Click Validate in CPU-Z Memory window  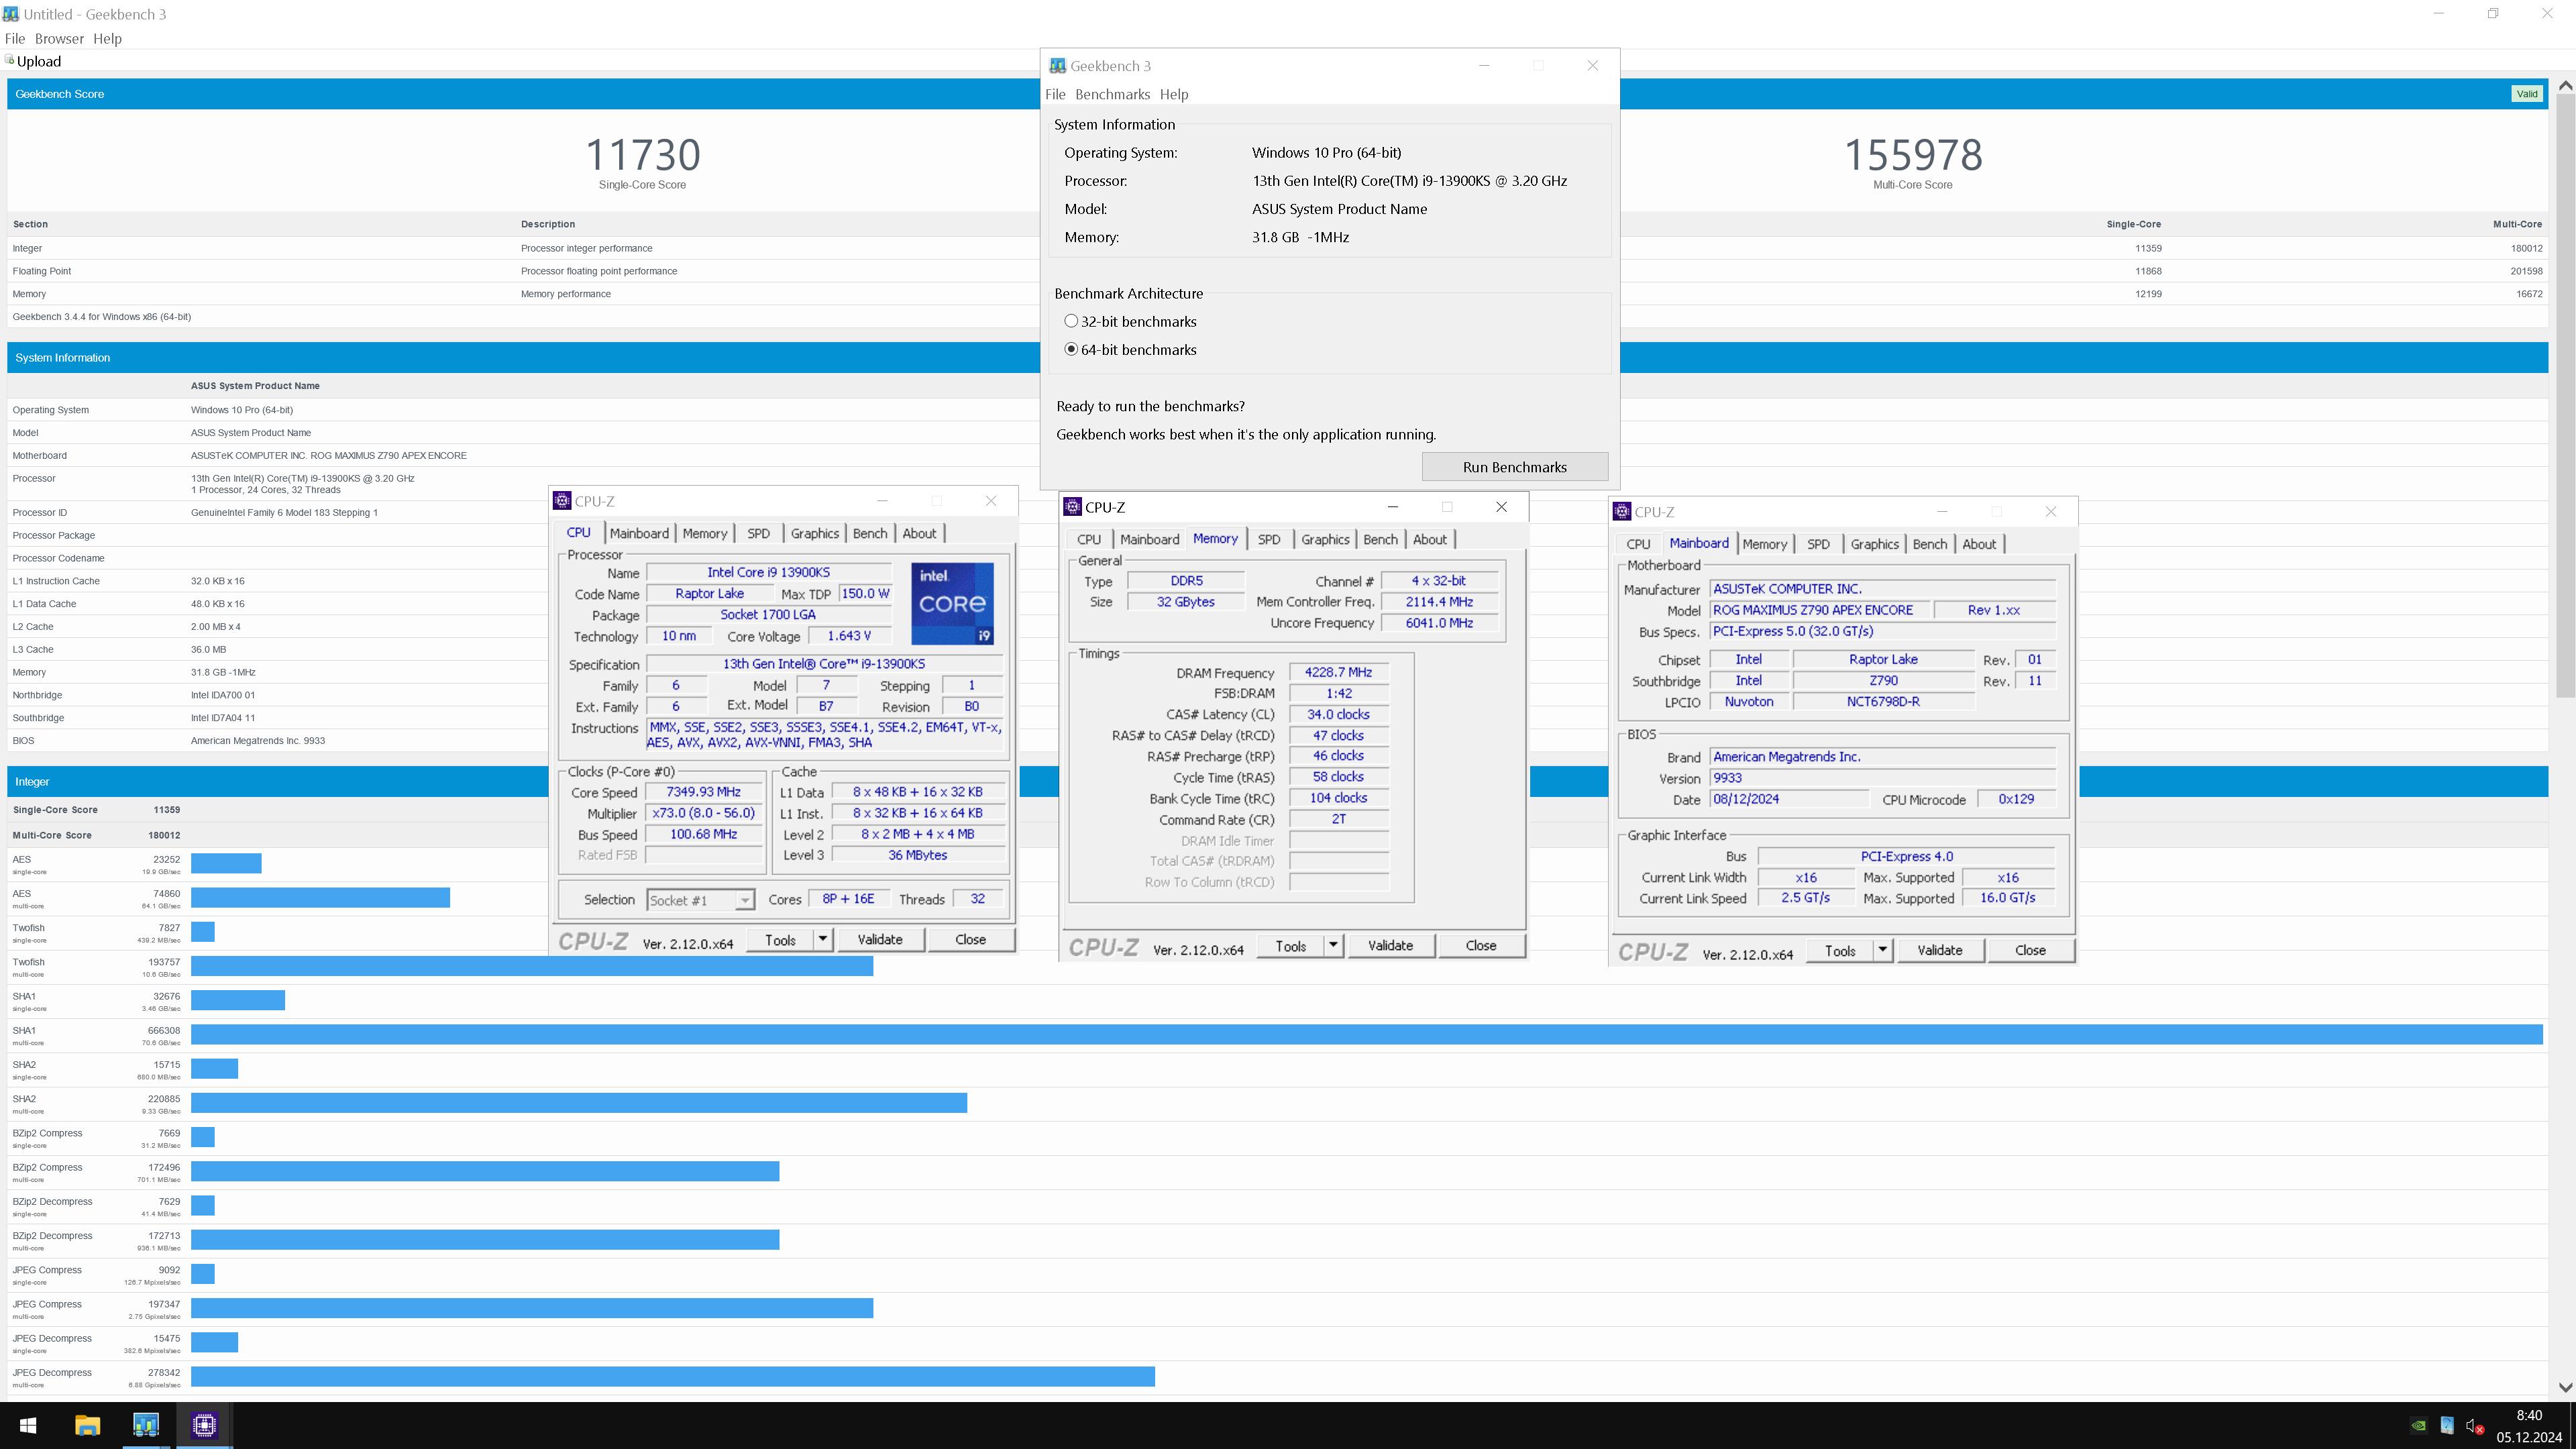(1390, 945)
